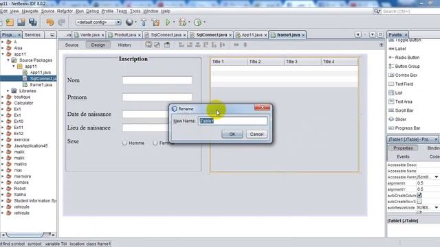This screenshot has width=440, height=247.
Task: Open the Refactor menu
Action: (65, 11)
